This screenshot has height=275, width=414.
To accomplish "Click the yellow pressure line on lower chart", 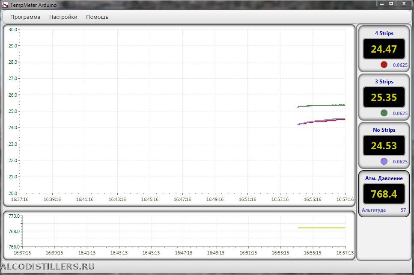I will (x=322, y=228).
